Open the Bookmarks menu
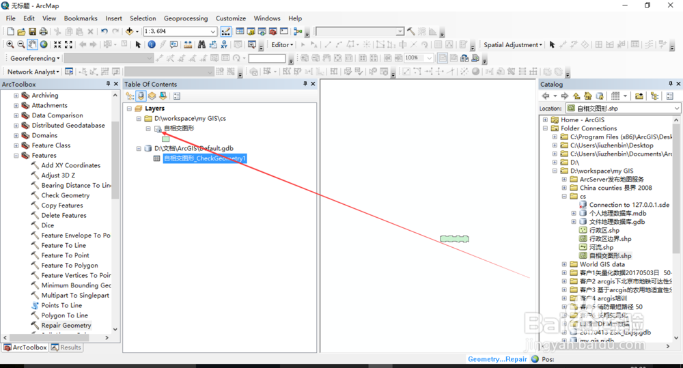Viewport: 683px width, 368px height. point(81,18)
